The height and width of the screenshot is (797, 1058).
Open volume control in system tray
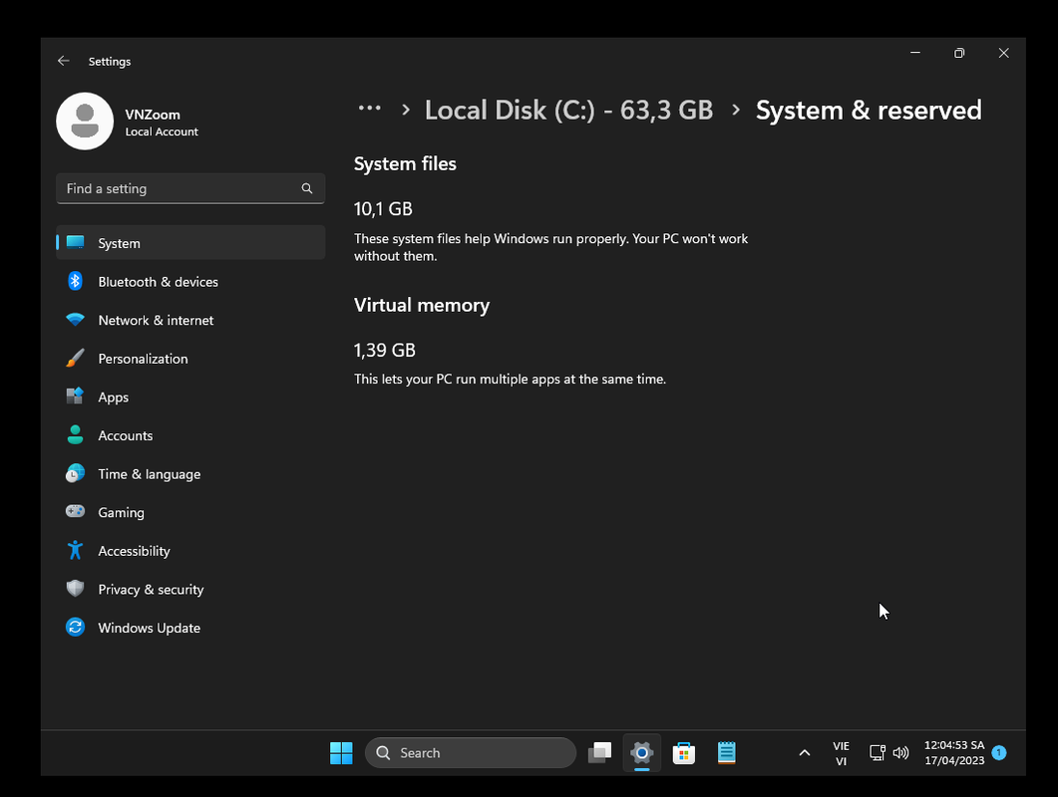point(900,752)
